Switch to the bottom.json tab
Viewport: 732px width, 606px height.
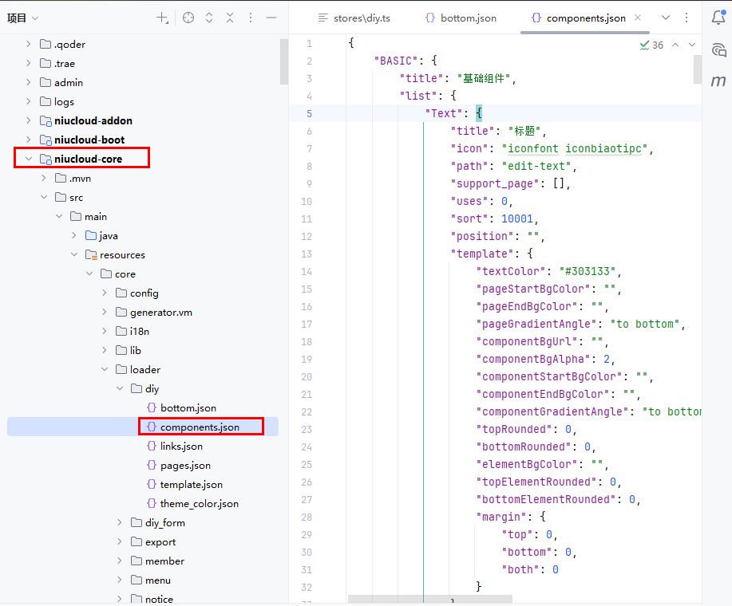click(x=460, y=18)
